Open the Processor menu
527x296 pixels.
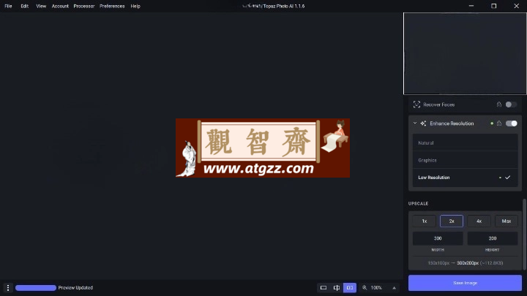click(x=84, y=6)
